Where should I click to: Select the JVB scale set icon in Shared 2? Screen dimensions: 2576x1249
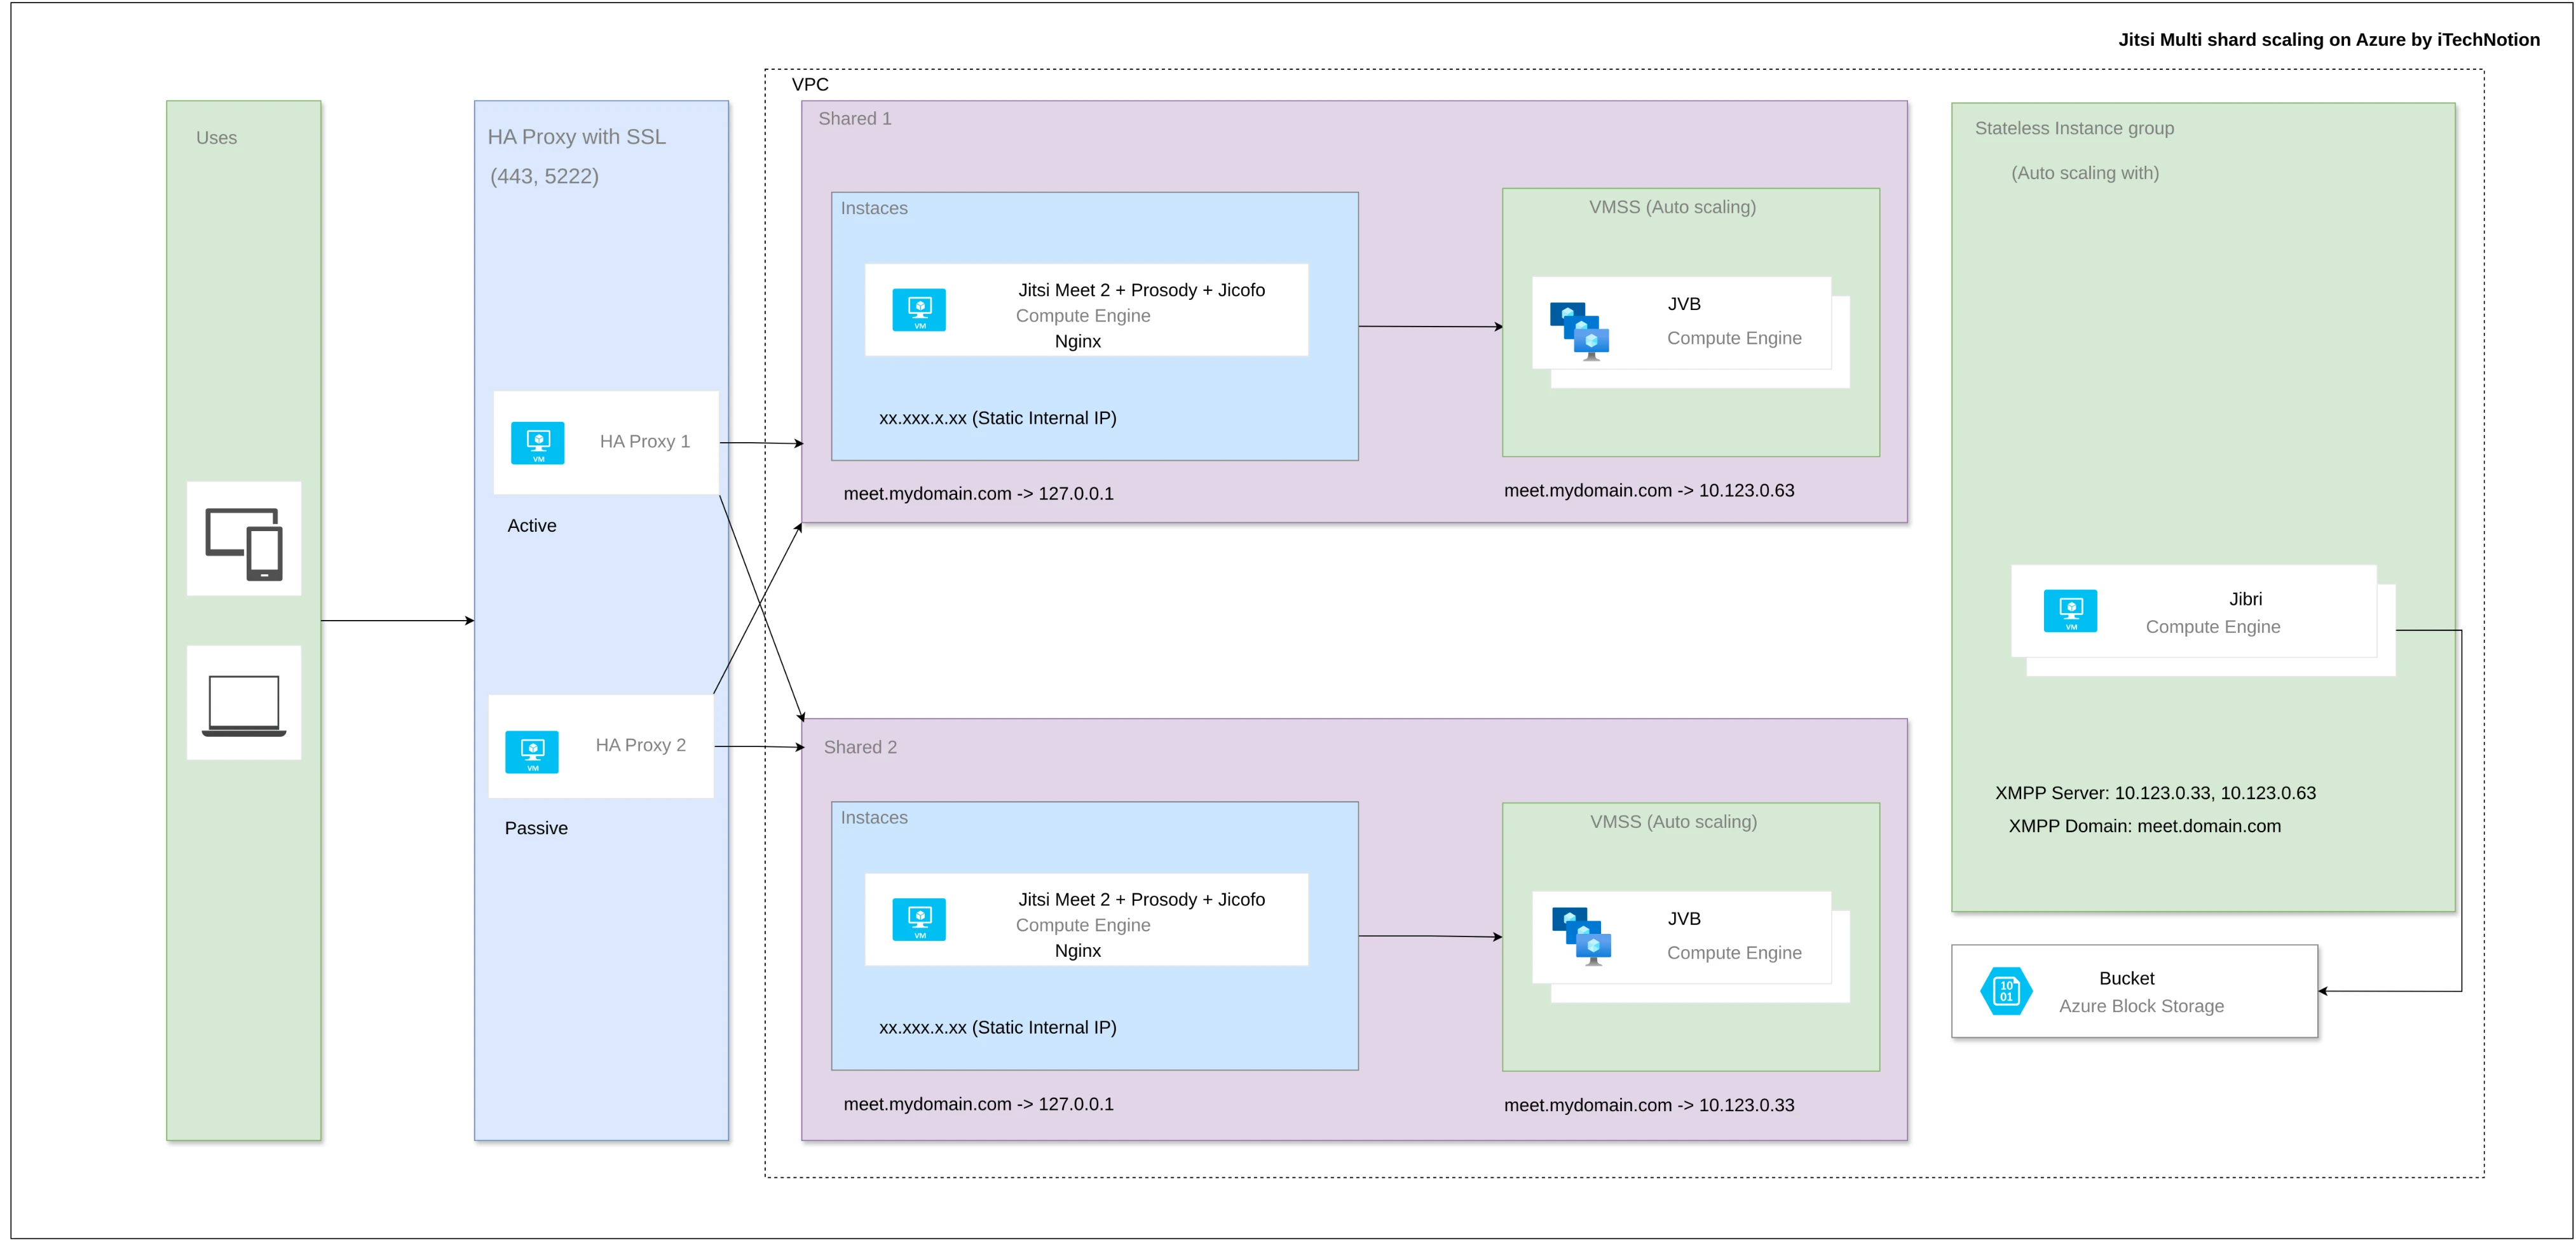point(1582,936)
